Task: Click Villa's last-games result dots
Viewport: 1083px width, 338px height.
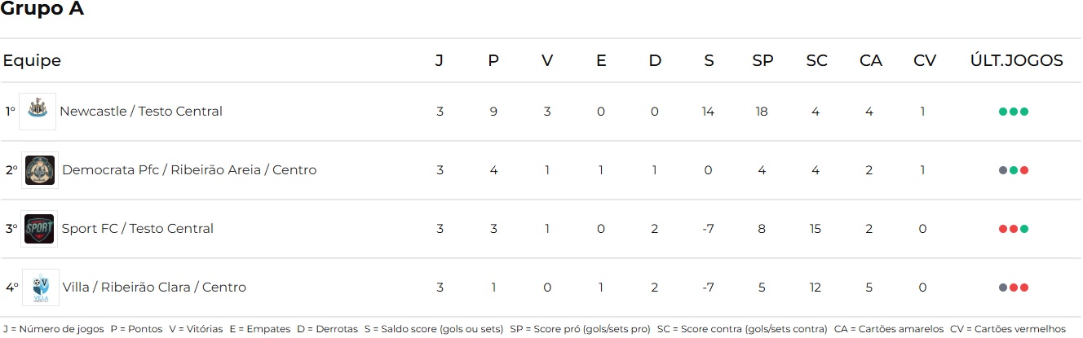Action: pyautogui.click(x=1013, y=288)
